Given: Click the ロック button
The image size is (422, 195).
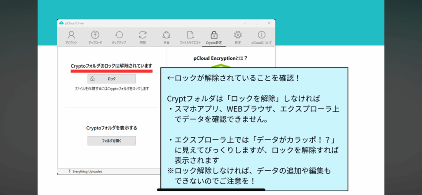Looking at the screenshot, I should (x=112, y=79).
